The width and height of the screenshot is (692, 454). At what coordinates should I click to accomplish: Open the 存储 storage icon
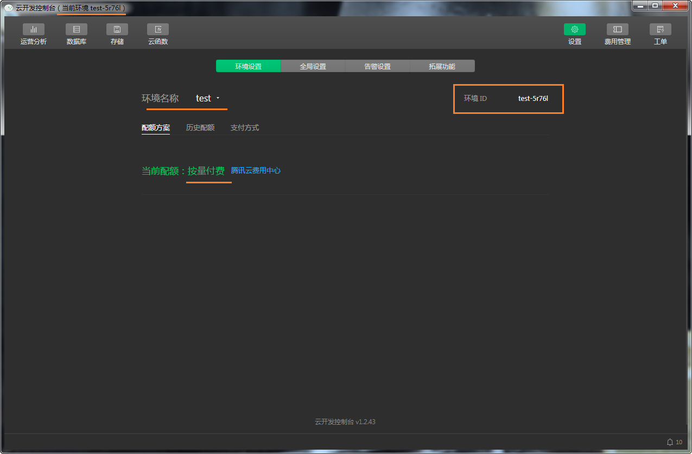(x=117, y=29)
